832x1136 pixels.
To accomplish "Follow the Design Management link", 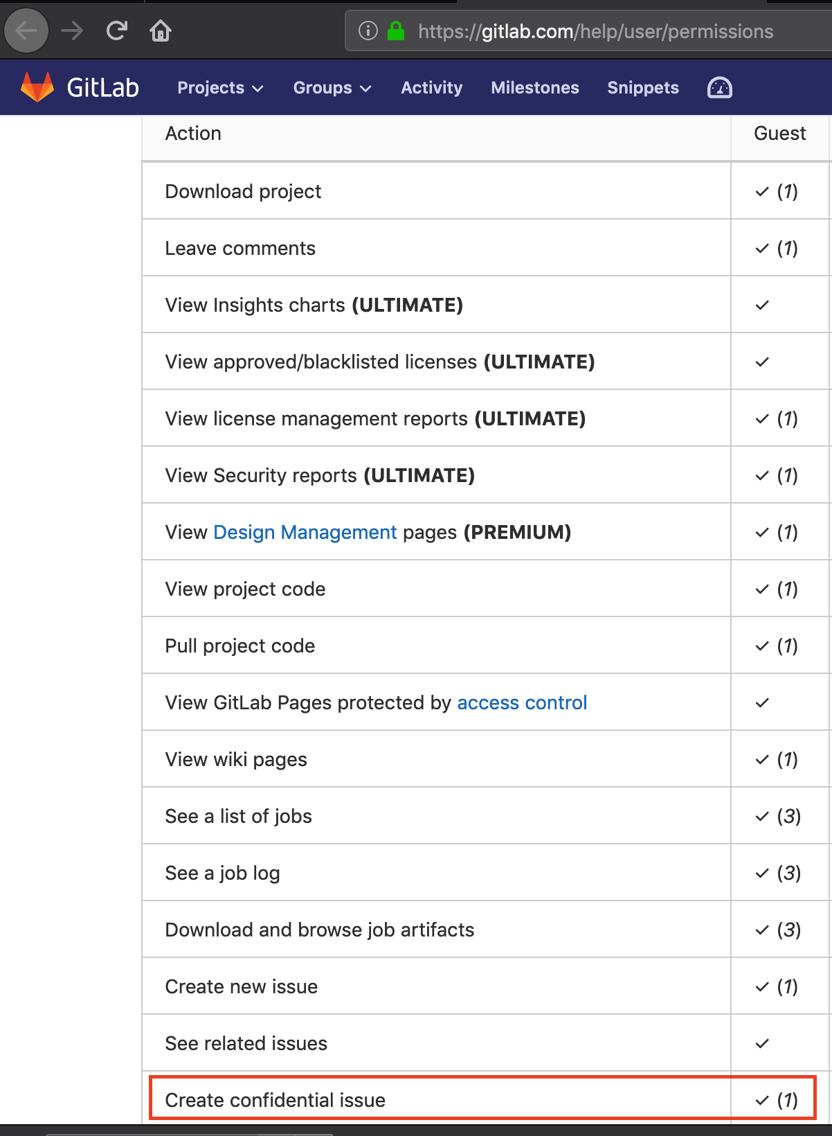I will 305,532.
